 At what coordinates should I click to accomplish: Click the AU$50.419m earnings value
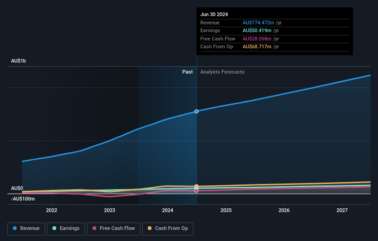point(257,30)
